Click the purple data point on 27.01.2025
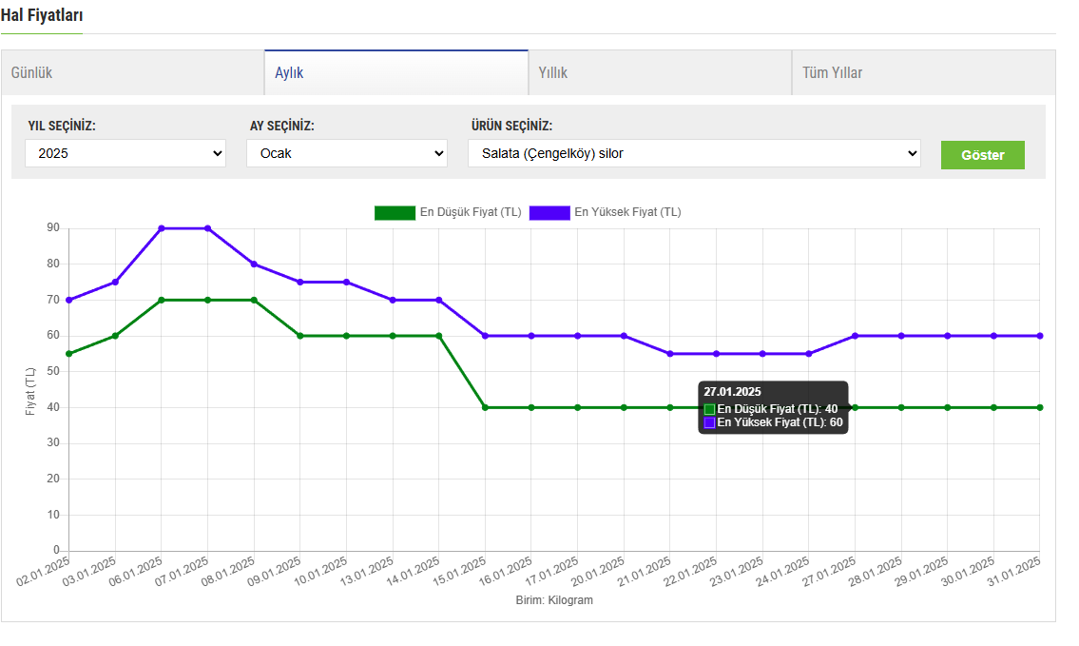Viewport: 1079px width, 646px height. pyautogui.click(x=855, y=336)
